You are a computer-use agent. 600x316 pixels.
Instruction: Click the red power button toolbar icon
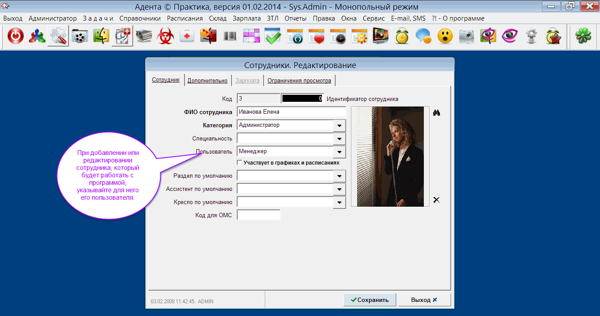tap(16, 36)
